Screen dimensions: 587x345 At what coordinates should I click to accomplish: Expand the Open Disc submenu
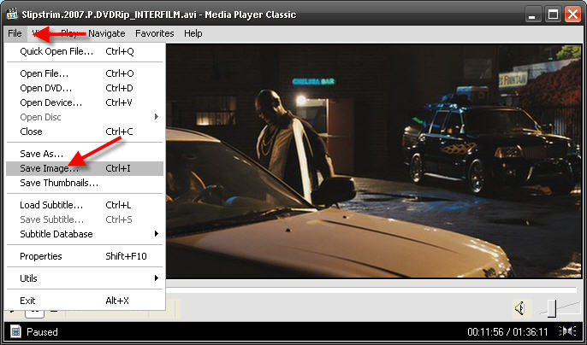(x=85, y=117)
